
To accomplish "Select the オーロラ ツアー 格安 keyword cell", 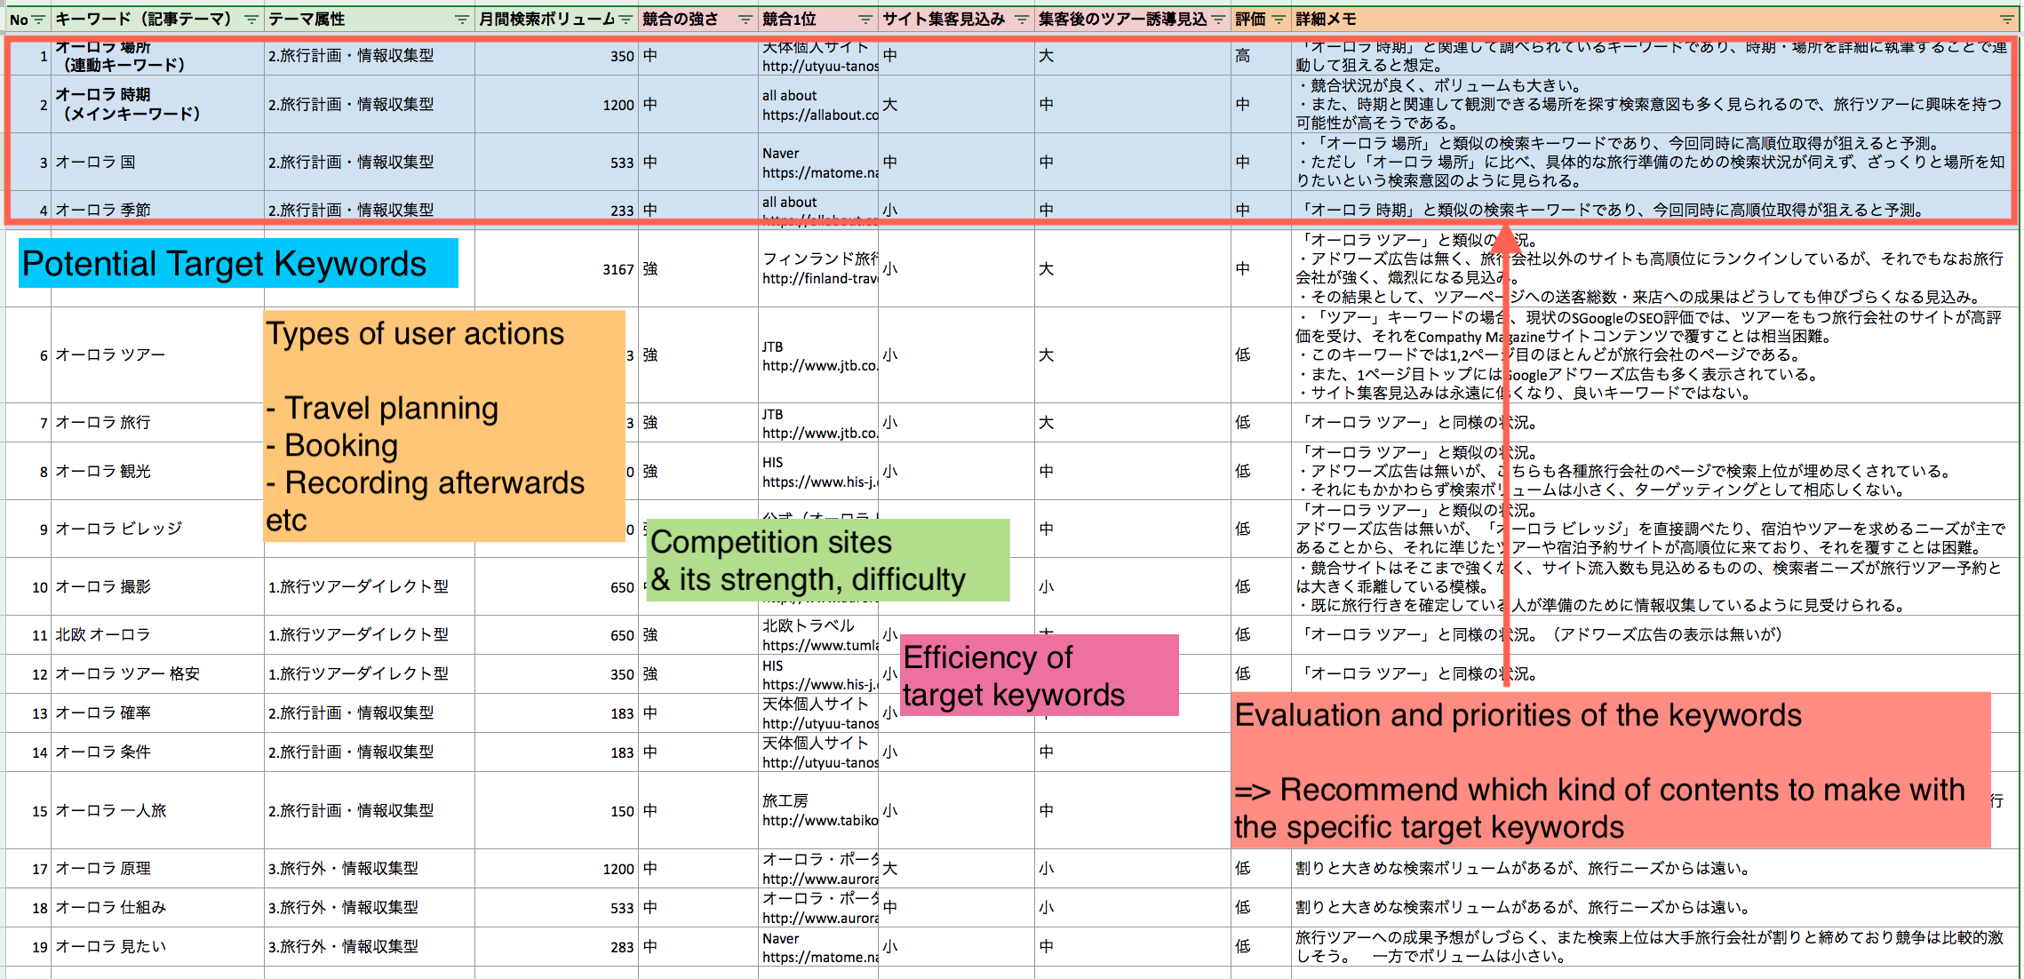I will pyautogui.click(x=157, y=674).
